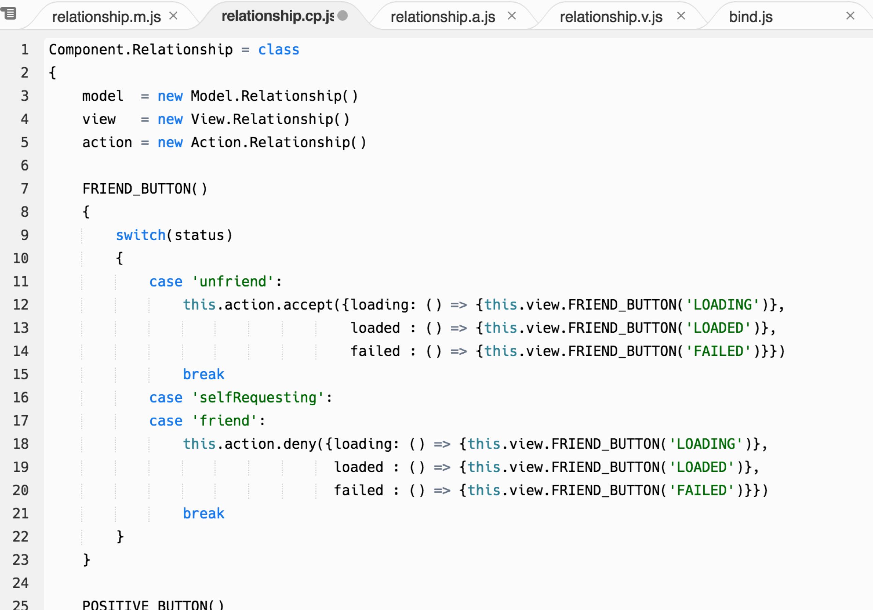Click the 'selfRequesting' case string
Screen dimensions: 873x610
[257, 397]
